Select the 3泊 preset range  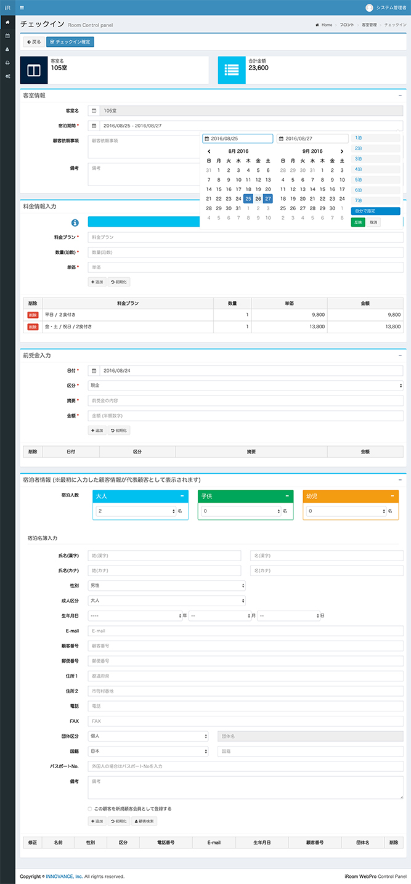pos(376,159)
